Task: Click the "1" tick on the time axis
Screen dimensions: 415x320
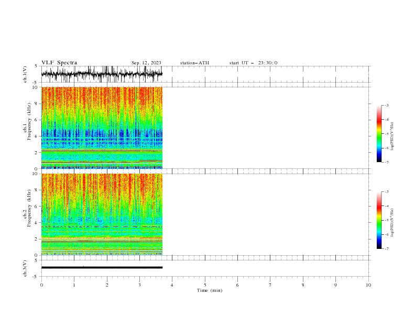Action: tap(74, 285)
